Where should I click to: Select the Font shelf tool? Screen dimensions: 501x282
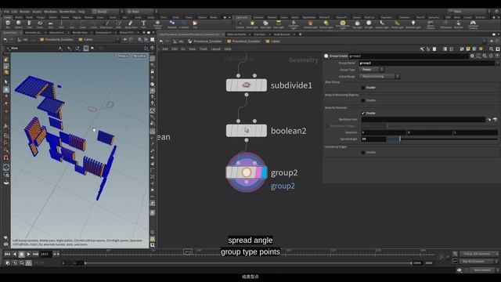[x=143, y=24]
